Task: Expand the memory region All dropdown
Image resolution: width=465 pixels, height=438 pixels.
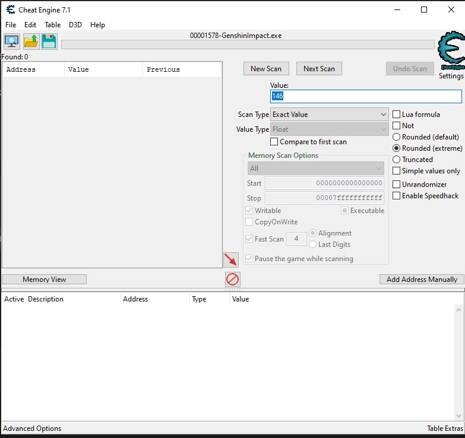Action: (x=315, y=169)
